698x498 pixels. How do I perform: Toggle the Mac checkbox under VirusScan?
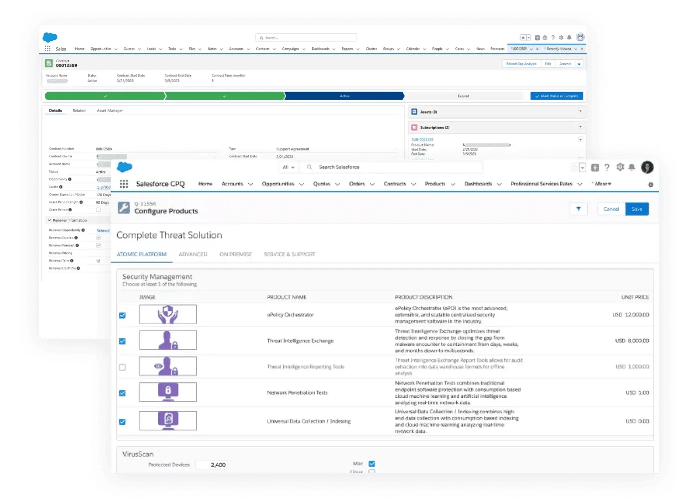click(x=371, y=464)
